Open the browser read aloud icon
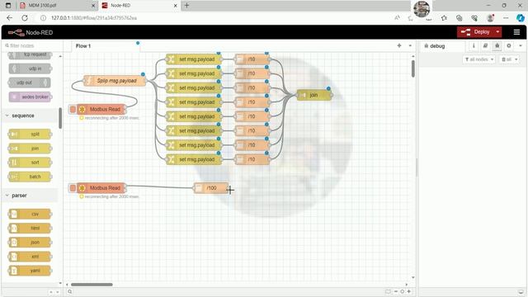The width and height of the screenshot is (528, 297). click(x=398, y=18)
